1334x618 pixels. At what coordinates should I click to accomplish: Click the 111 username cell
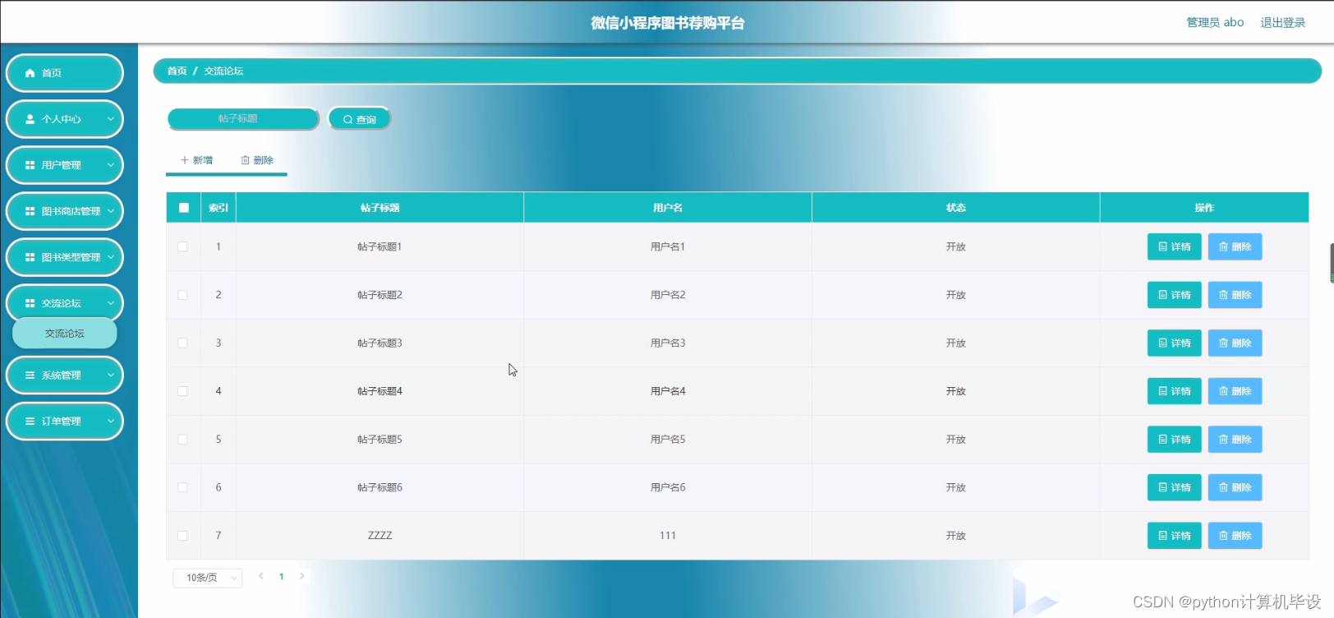[x=668, y=536]
